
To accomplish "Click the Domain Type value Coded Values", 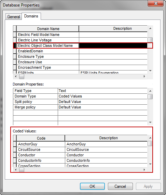I will click(102, 96).
